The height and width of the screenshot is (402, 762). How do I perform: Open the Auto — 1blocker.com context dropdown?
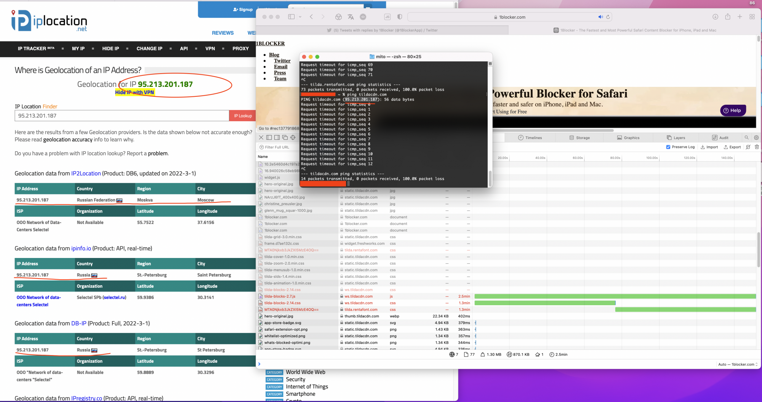point(738,364)
